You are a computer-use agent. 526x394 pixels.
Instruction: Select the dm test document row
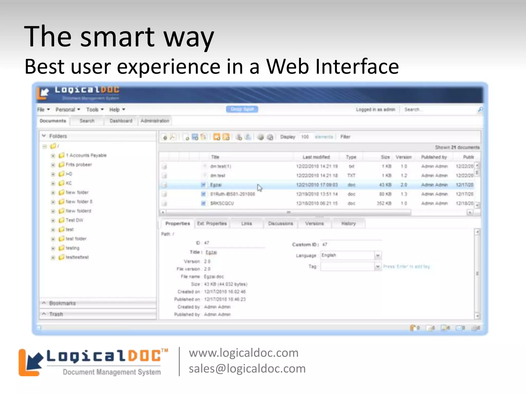point(317,175)
